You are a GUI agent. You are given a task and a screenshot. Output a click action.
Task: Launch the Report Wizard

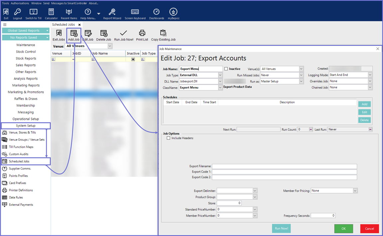[x=112, y=14]
